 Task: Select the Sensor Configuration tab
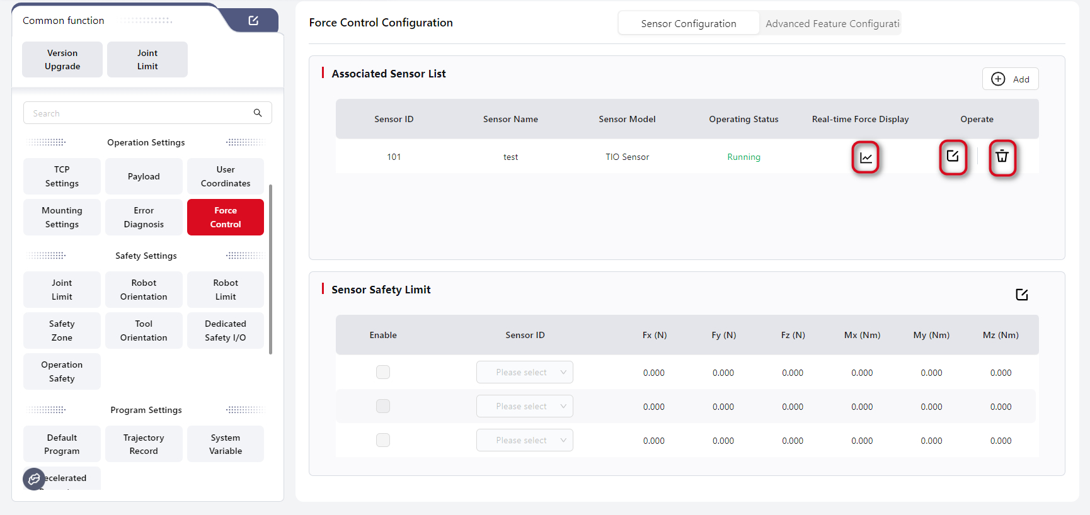[688, 23]
